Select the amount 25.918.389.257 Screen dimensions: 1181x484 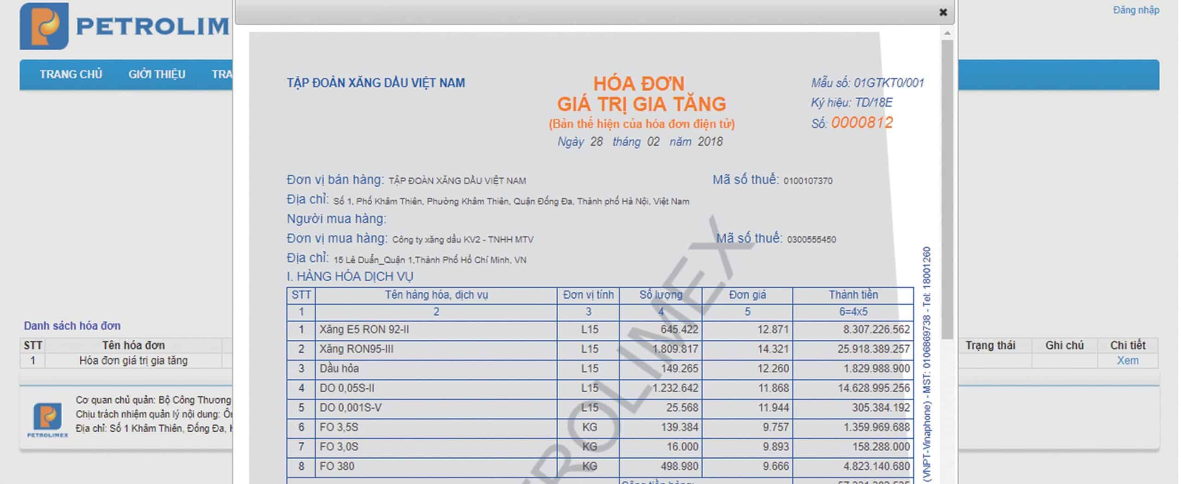[x=873, y=349]
